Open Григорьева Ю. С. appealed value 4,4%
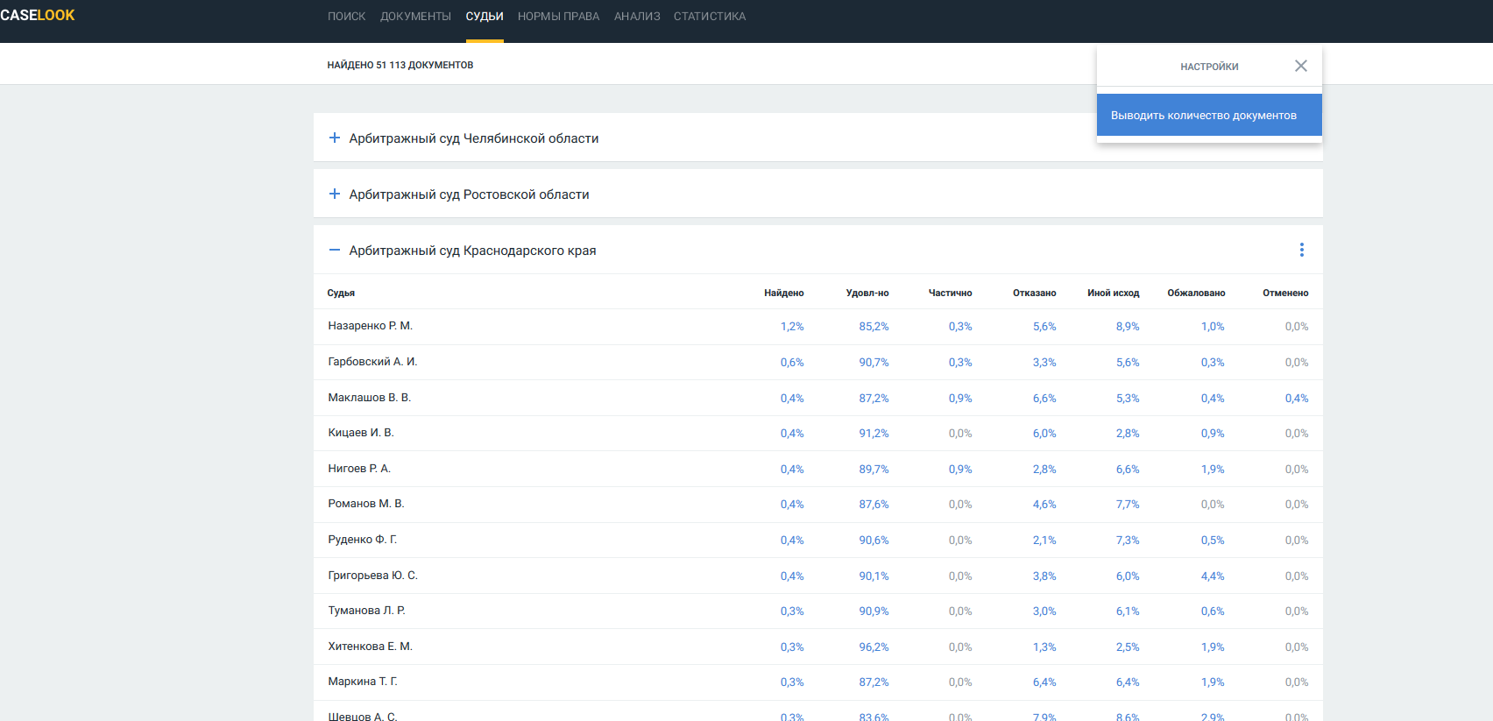 coord(1213,576)
